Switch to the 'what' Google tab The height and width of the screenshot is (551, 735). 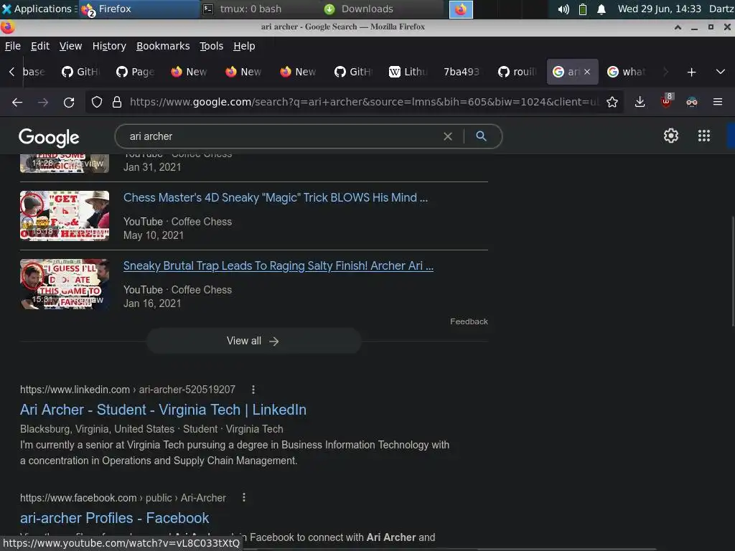click(626, 72)
